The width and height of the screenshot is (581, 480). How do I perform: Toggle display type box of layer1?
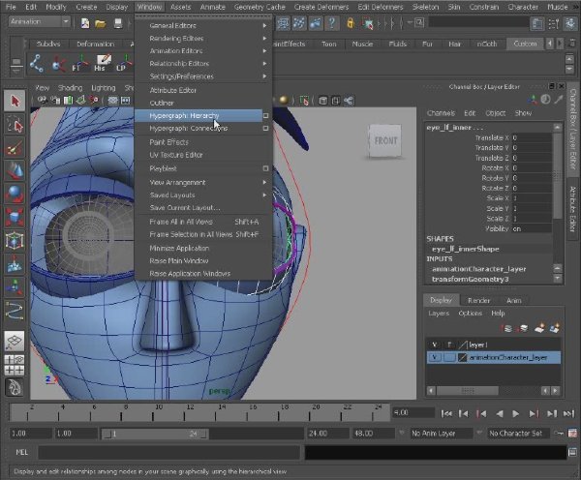pyautogui.click(x=449, y=345)
